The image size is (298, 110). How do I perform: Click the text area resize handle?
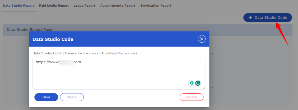point(204,88)
